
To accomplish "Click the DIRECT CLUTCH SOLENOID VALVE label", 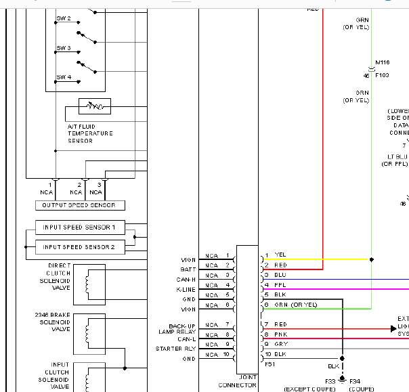I will pos(55,277).
